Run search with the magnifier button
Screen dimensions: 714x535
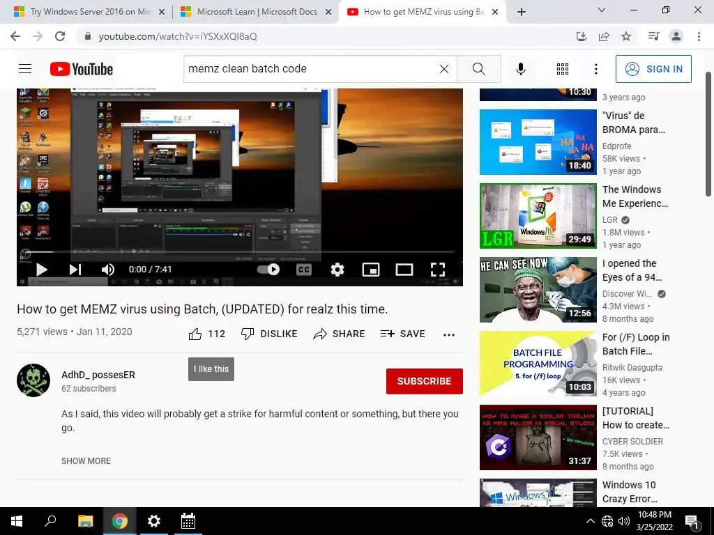tap(478, 69)
